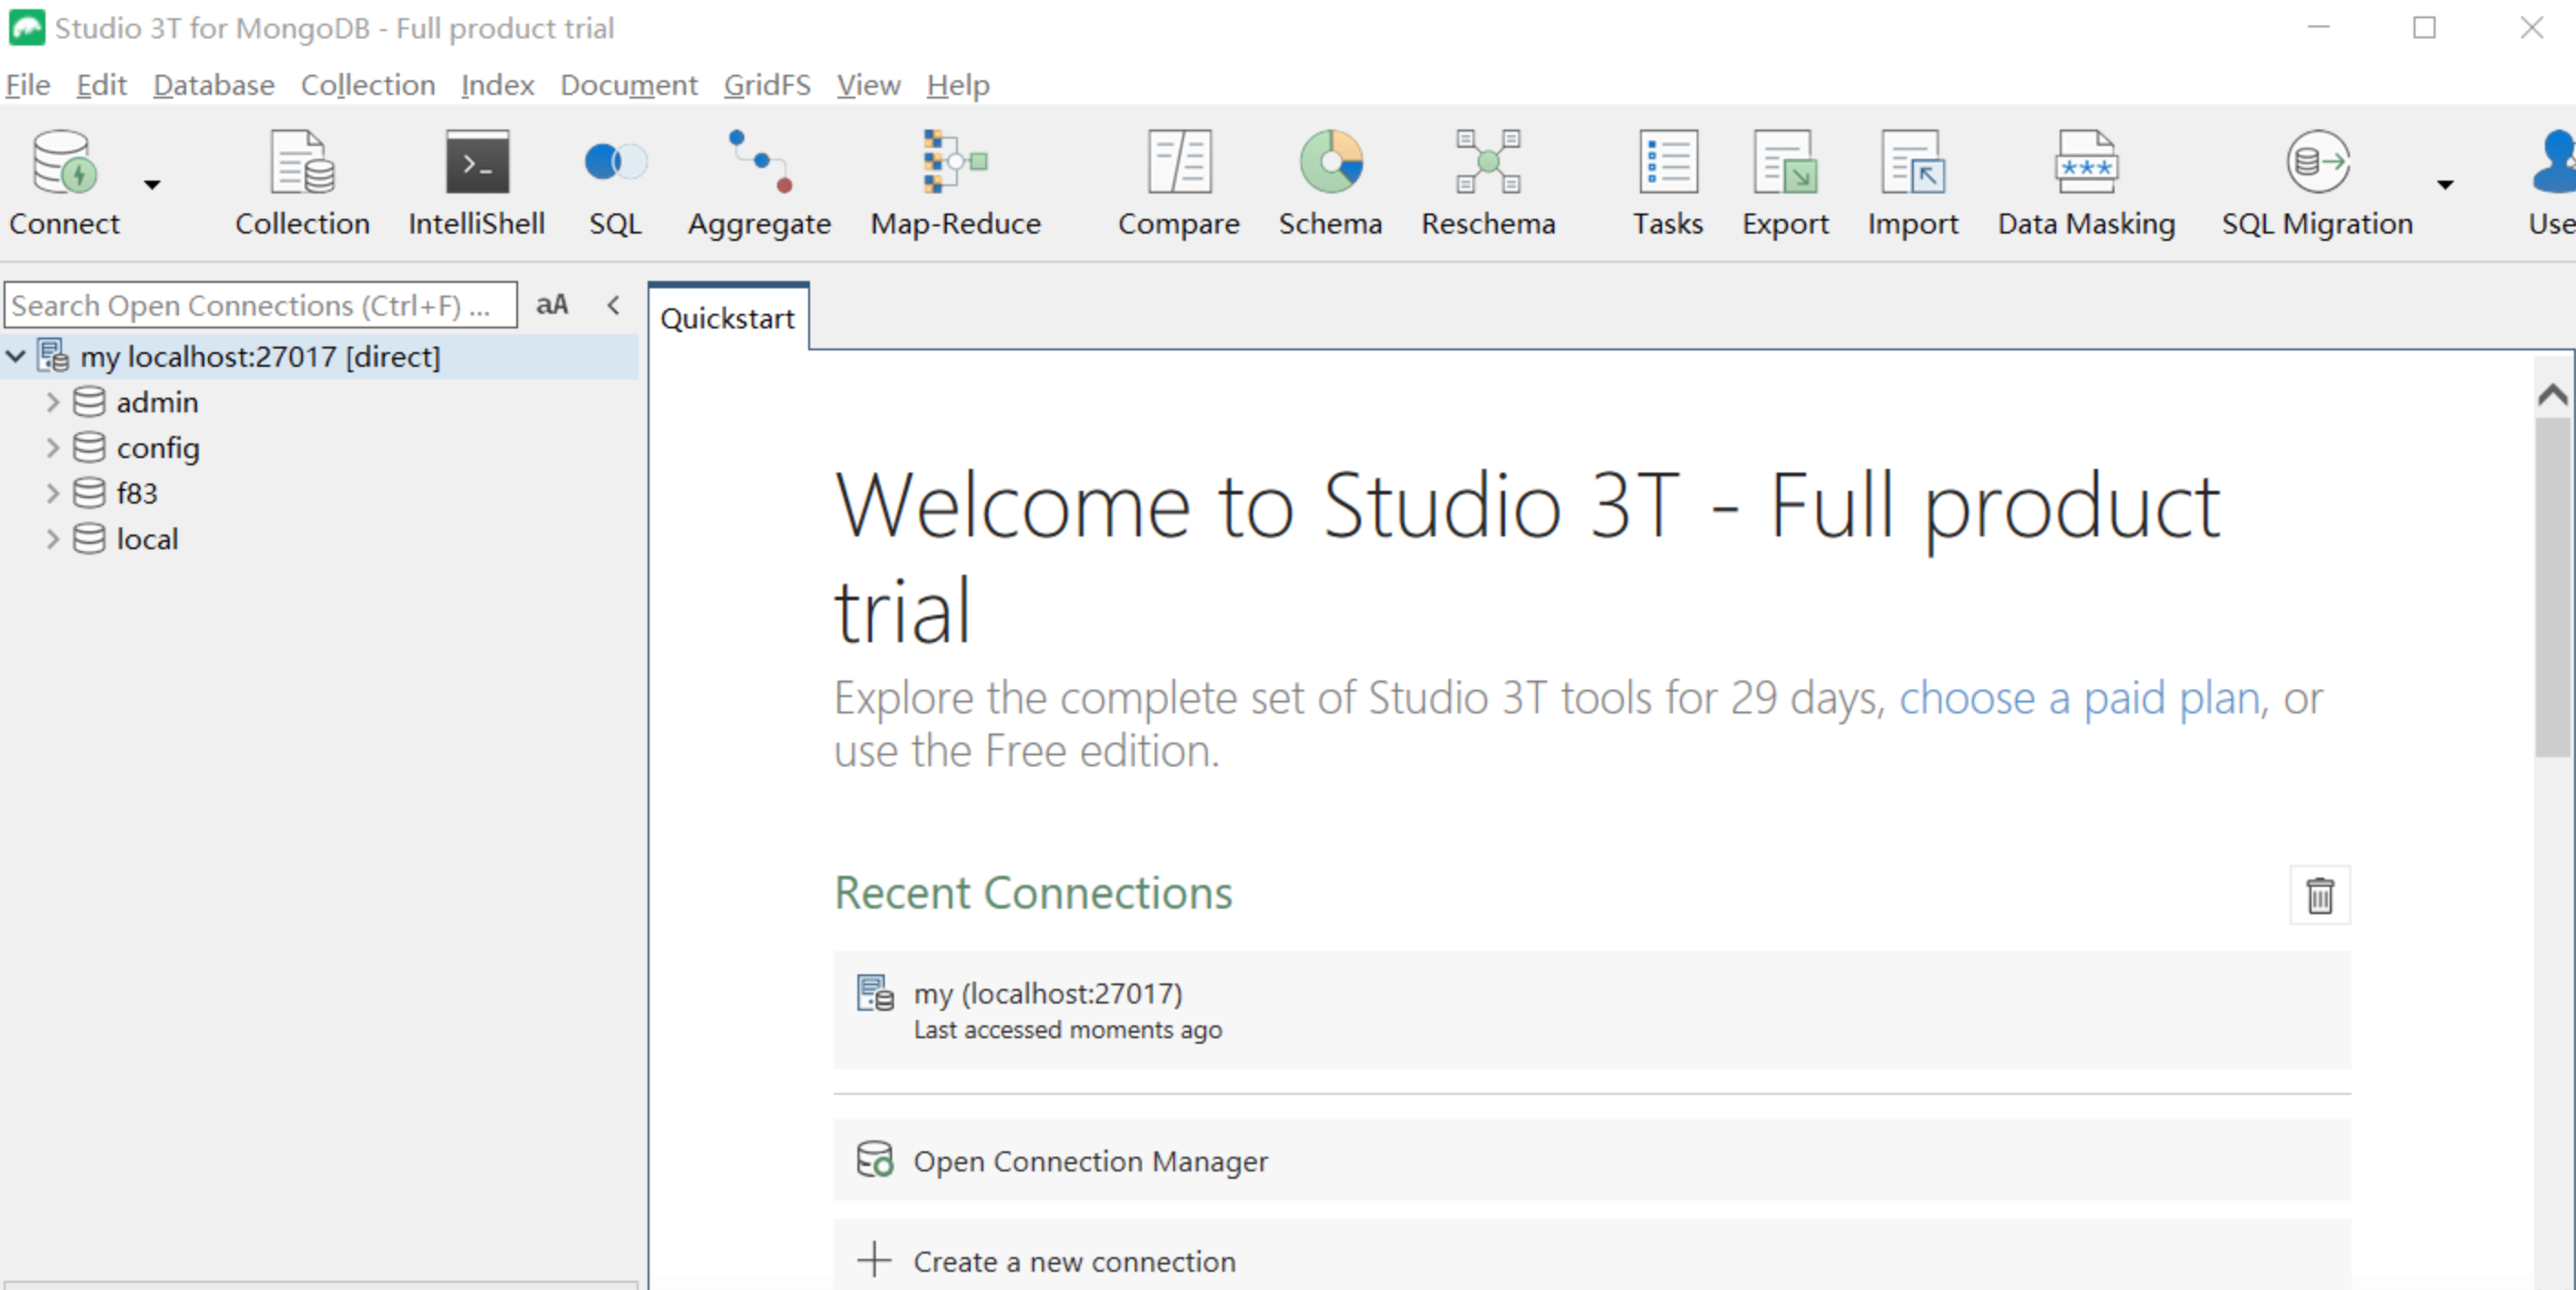The width and height of the screenshot is (2576, 1290).
Task: Open the Data Masking tool
Action: (2086, 182)
